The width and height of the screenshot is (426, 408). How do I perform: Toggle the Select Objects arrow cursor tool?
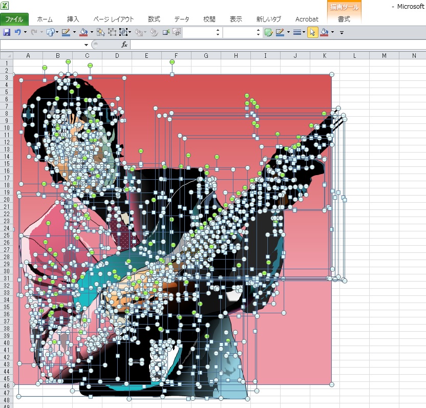pyautogui.click(x=312, y=32)
